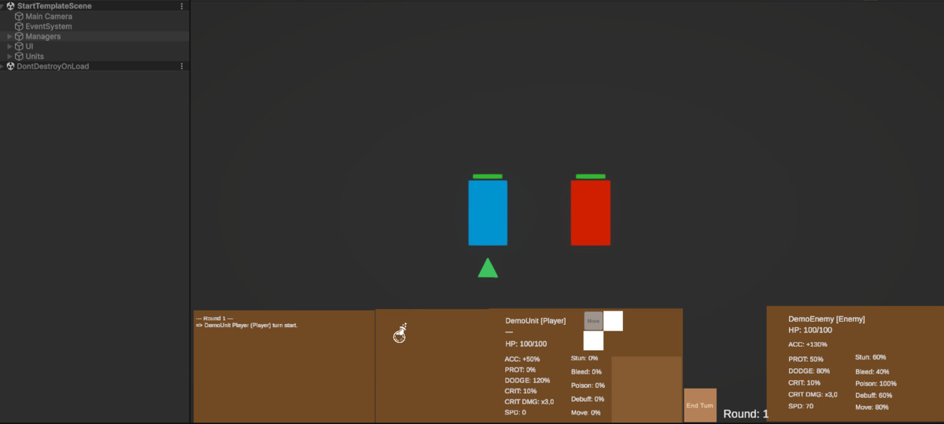Click the cube icon beside EventSystem

pyautogui.click(x=19, y=26)
